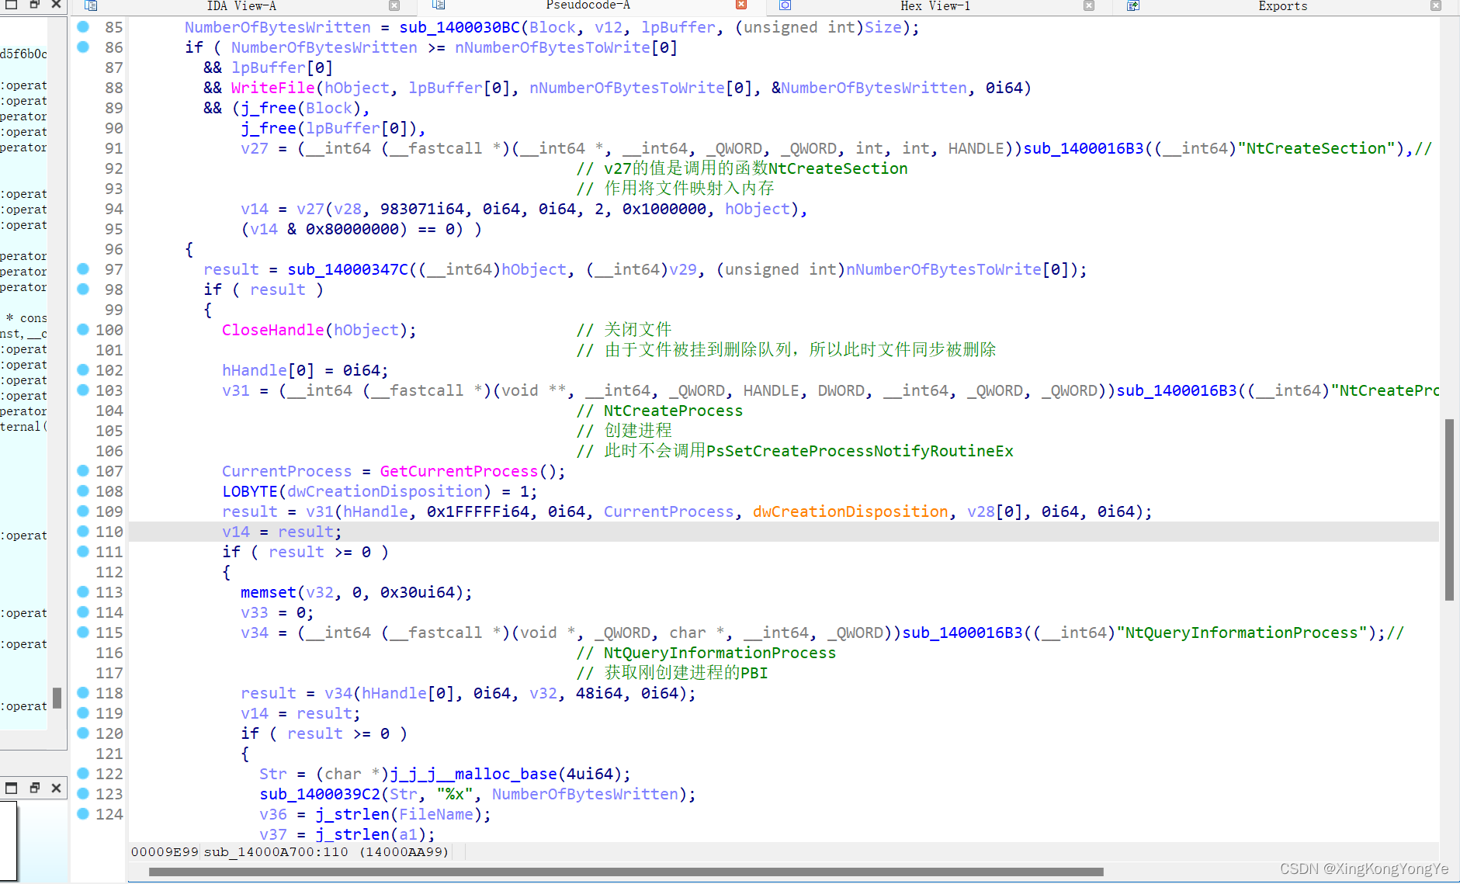This screenshot has height=884, width=1460.
Task: Close the IDA View-A tab
Action: click(x=394, y=5)
